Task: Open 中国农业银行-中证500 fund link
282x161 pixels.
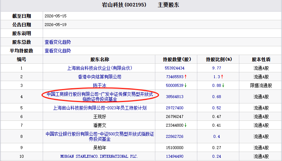Action: 100,136
